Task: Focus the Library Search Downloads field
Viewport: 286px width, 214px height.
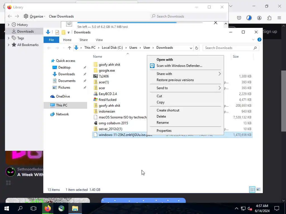Action: tap(189, 16)
